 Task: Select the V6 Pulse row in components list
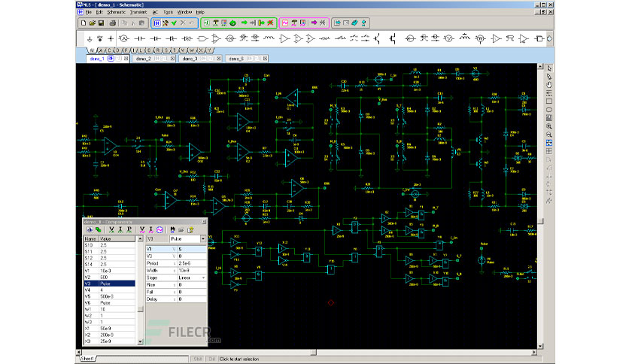tap(110, 303)
